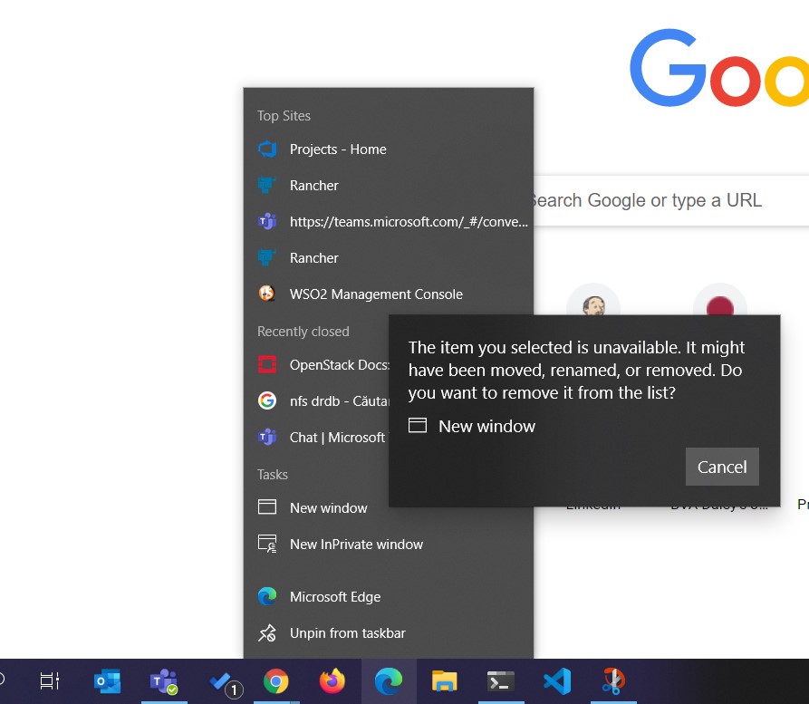The width and height of the screenshot is (809, 704).
Task: Open File Explorer from the taskbar
Action: pos(444,680)
